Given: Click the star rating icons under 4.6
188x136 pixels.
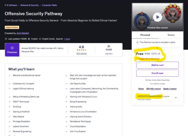Looking at the screenshot, I should pyautogui.click(x=81, y=50).
